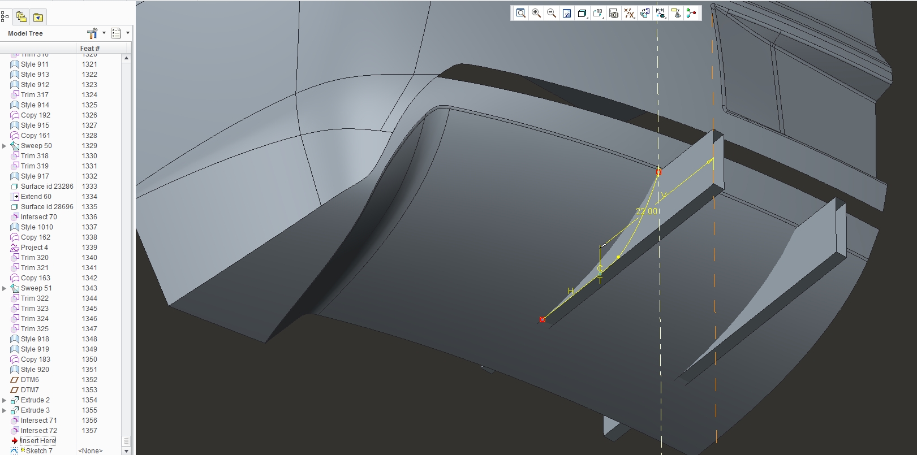Image resolution: width=917 pixels, height=455 pixels.
Task: Expand the Sweep 50 feature
Action: click(5, 146)
